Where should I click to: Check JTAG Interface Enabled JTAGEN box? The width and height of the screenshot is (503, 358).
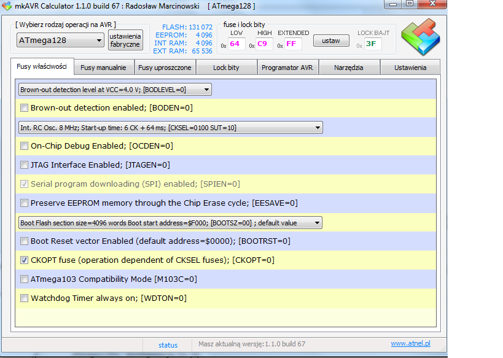(24, 165)
